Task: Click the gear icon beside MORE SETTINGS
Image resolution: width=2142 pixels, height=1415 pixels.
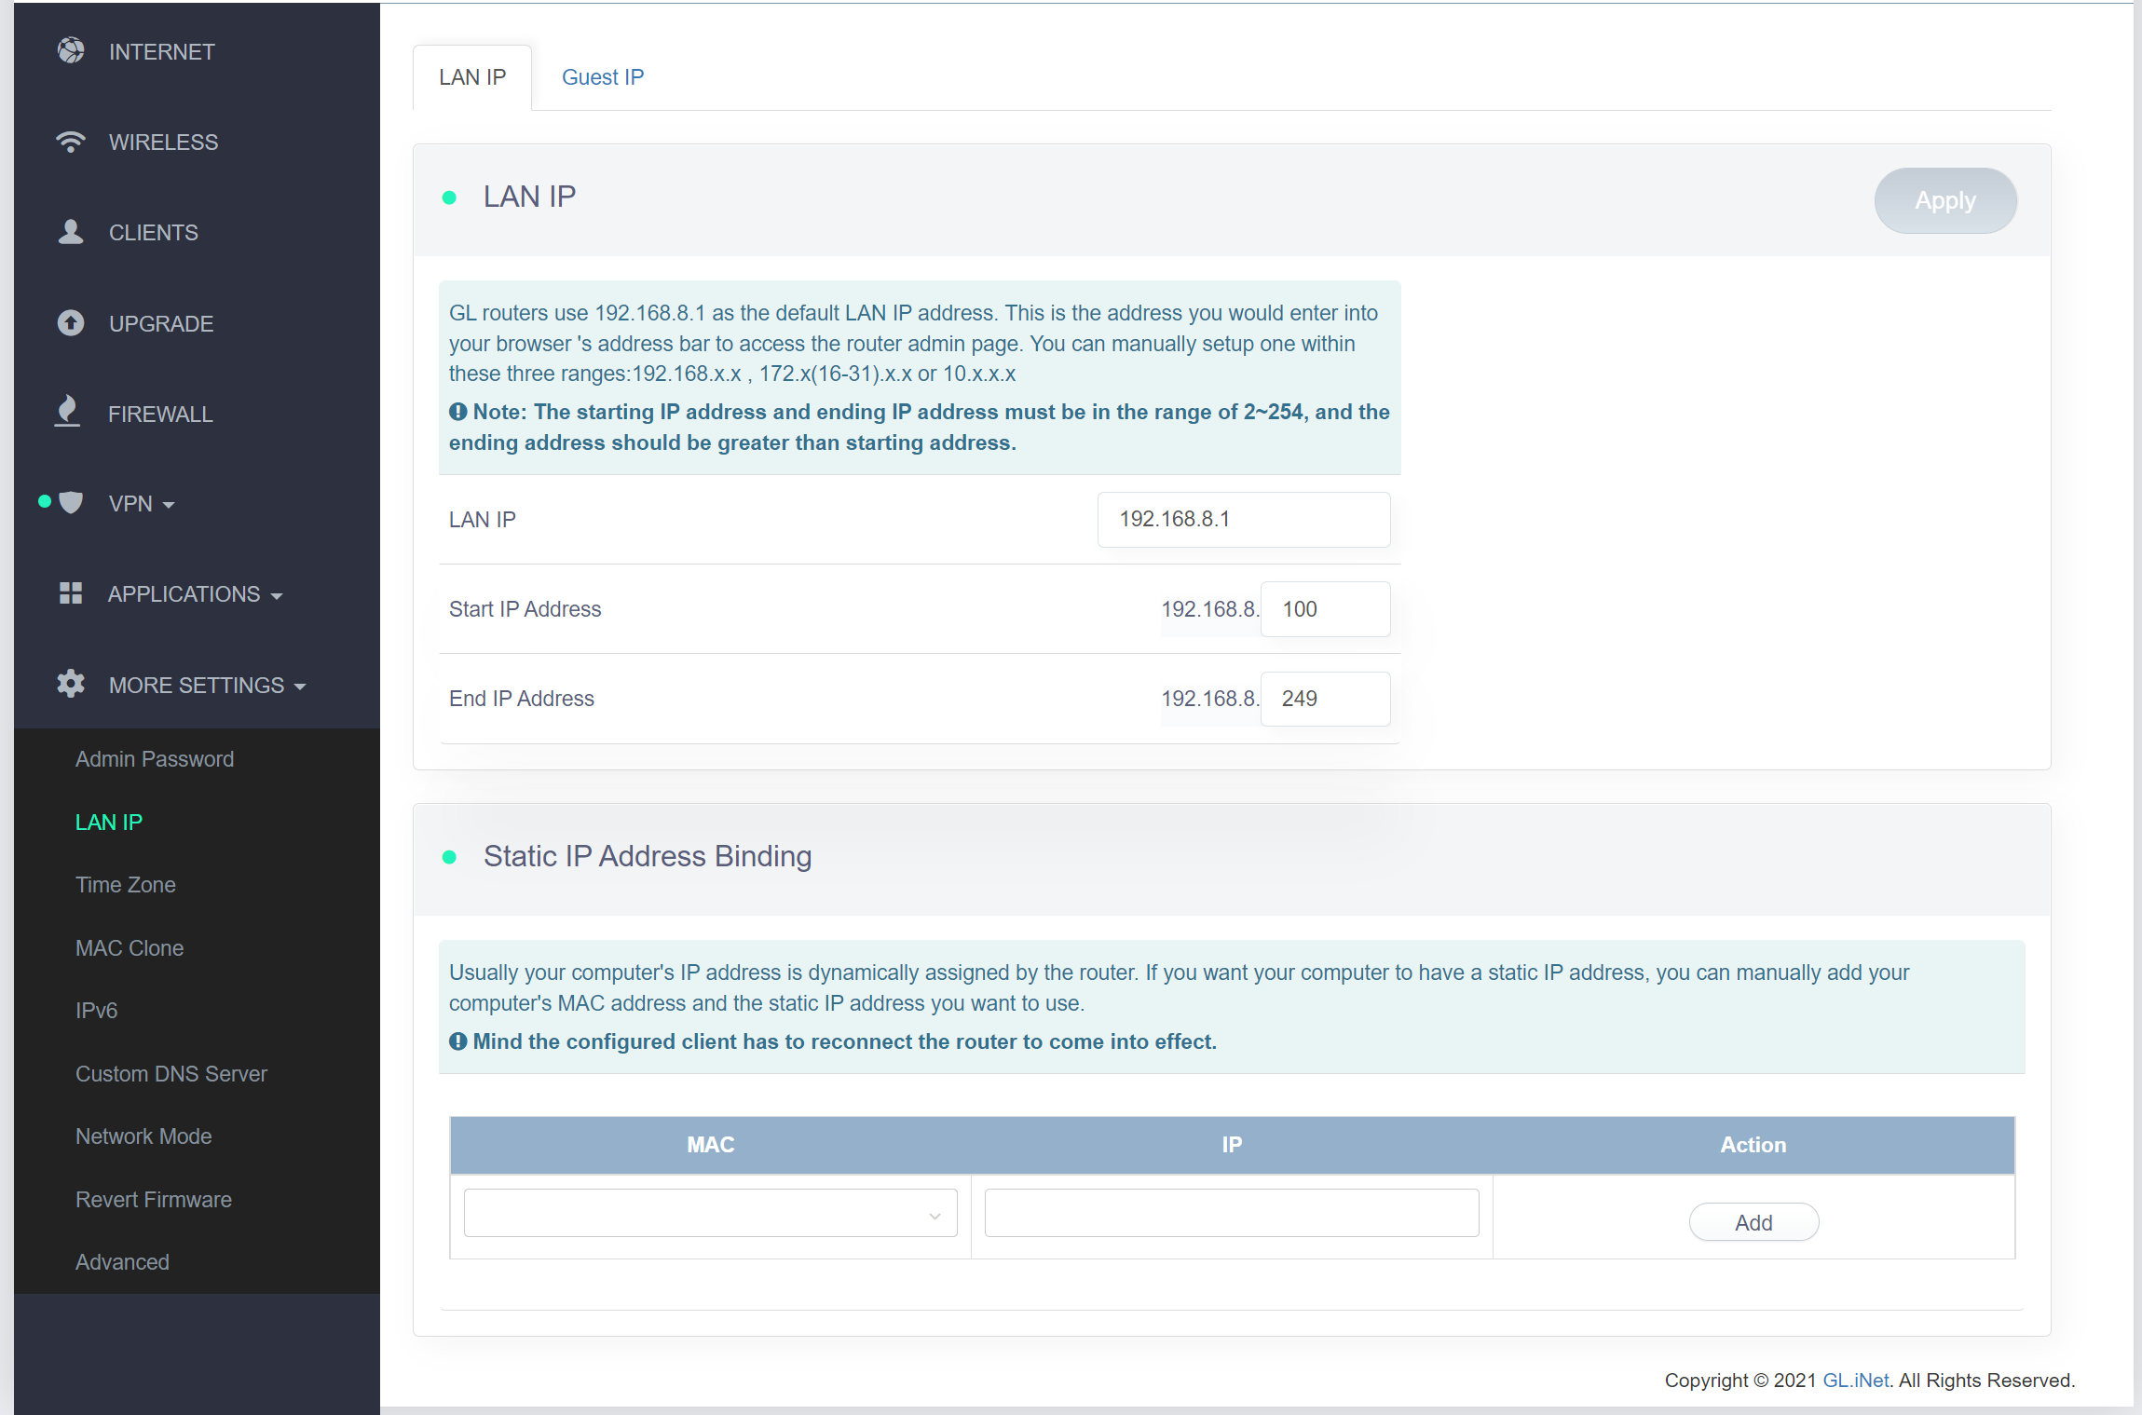Action: coord(71,684)
